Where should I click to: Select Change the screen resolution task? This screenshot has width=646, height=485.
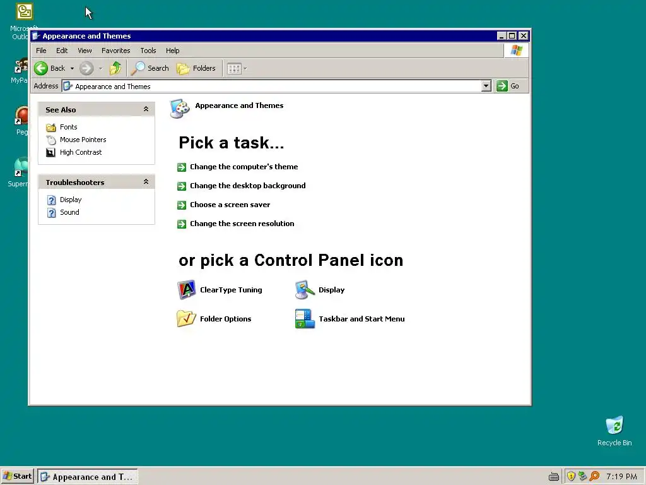[x=242, y=224]
